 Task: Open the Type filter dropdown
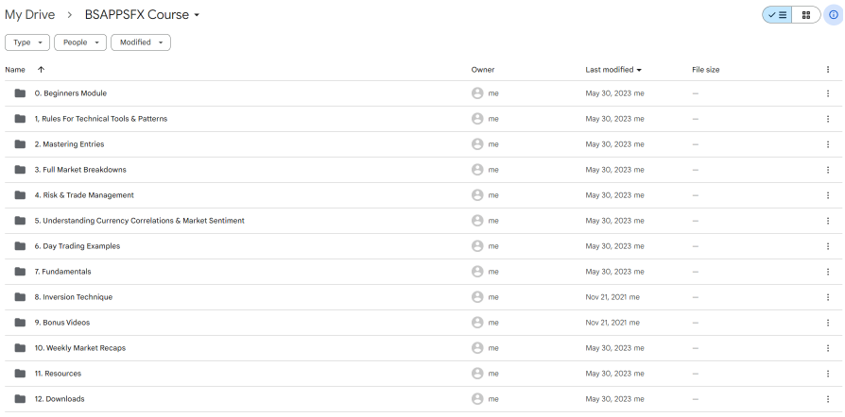27,42
